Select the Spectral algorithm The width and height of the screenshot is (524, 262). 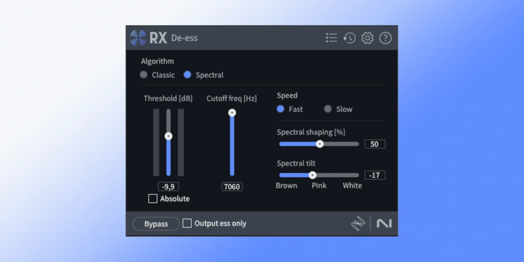point(187,75)
